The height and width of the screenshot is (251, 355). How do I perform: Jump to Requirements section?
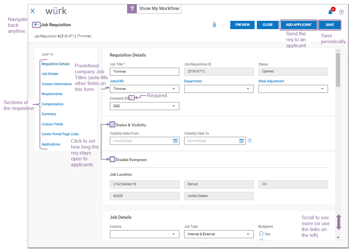coord(52,94)
